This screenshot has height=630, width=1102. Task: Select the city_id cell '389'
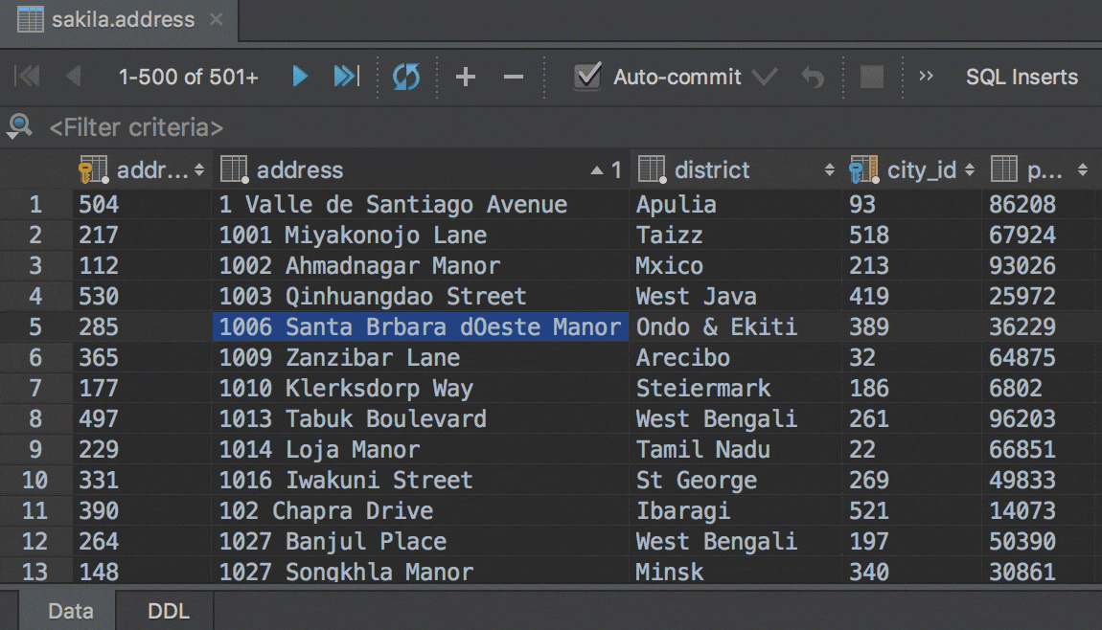(x=911, y=327)
